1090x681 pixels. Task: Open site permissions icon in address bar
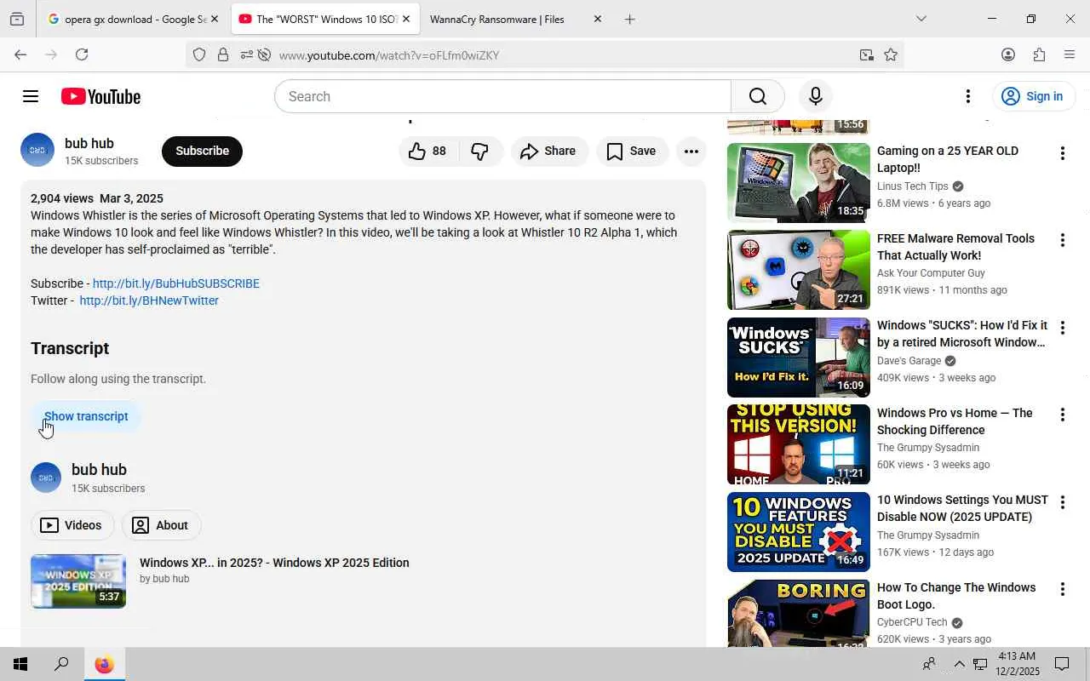(x=246, y=55)
